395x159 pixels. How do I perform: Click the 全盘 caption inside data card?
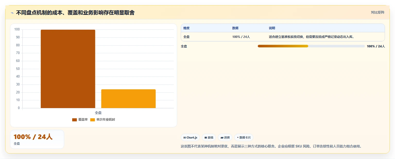tap(17, 144)
